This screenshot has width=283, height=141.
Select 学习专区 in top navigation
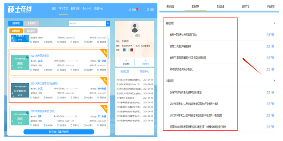63,9
